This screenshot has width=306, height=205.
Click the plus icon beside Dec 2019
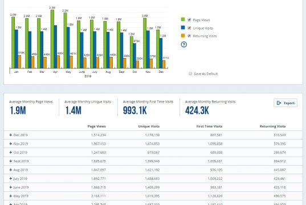click(x=11, y=135)
